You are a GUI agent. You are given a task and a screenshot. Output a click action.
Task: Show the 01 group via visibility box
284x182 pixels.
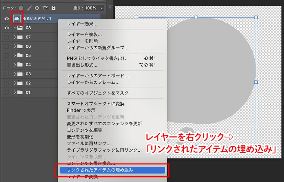click(6, 92)
